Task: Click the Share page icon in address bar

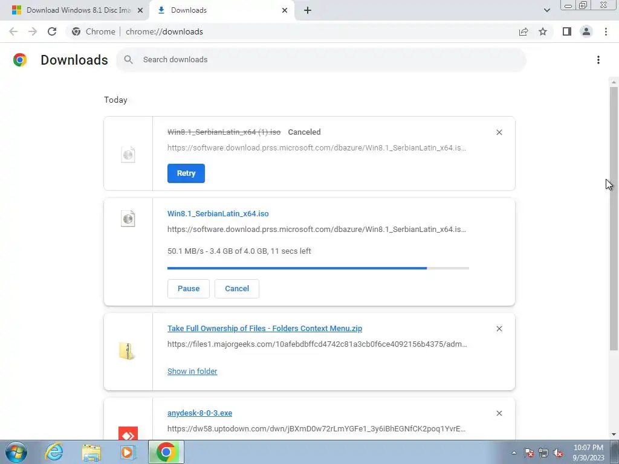Action: point(523,31)
